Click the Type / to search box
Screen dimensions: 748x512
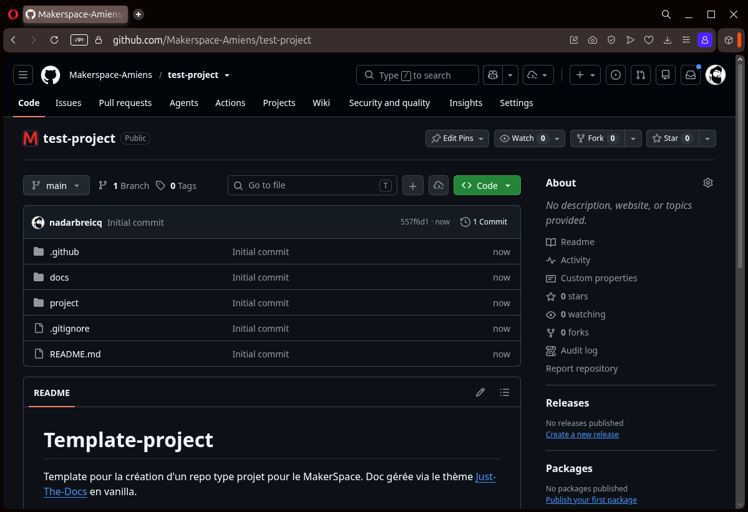click(417, 75)
